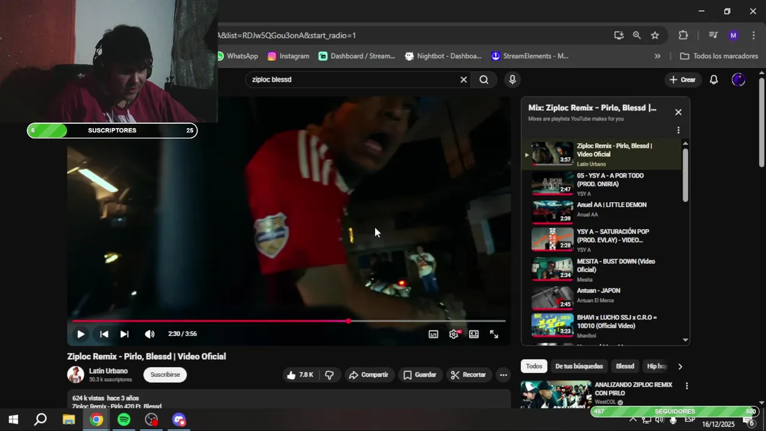This screenshot has height=431, width=766.
Task: Play 'BHAVI x LUCHO SSJ x C.R.O' from mix
Action: pyautogui.click(x=601, y=326)
